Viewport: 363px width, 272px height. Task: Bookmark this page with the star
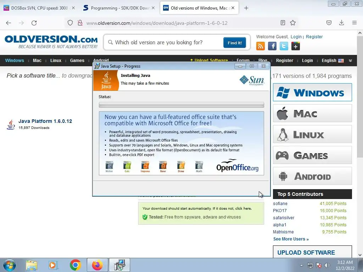[x=293, y=23]
